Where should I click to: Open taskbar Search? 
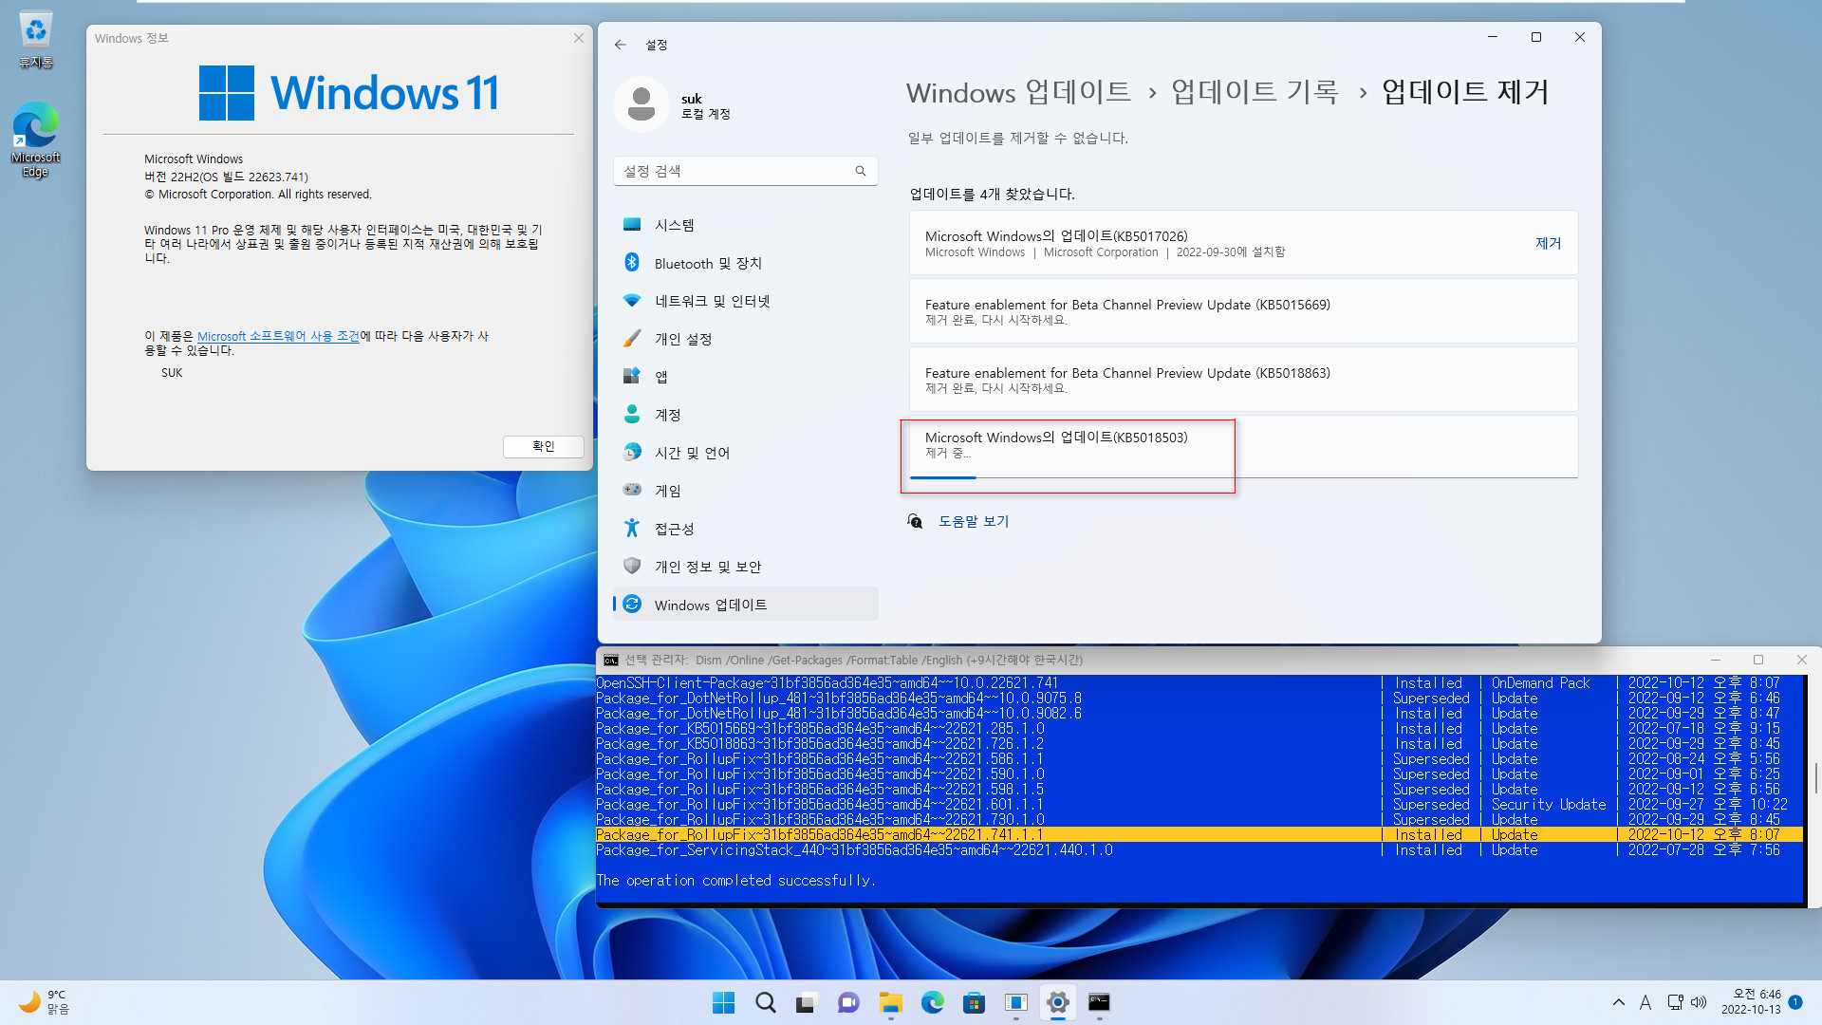pyautogui.click(x=765, y=1002)
